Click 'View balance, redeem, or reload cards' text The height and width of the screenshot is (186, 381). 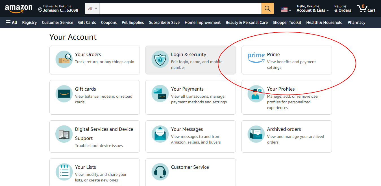click(104, 99)
